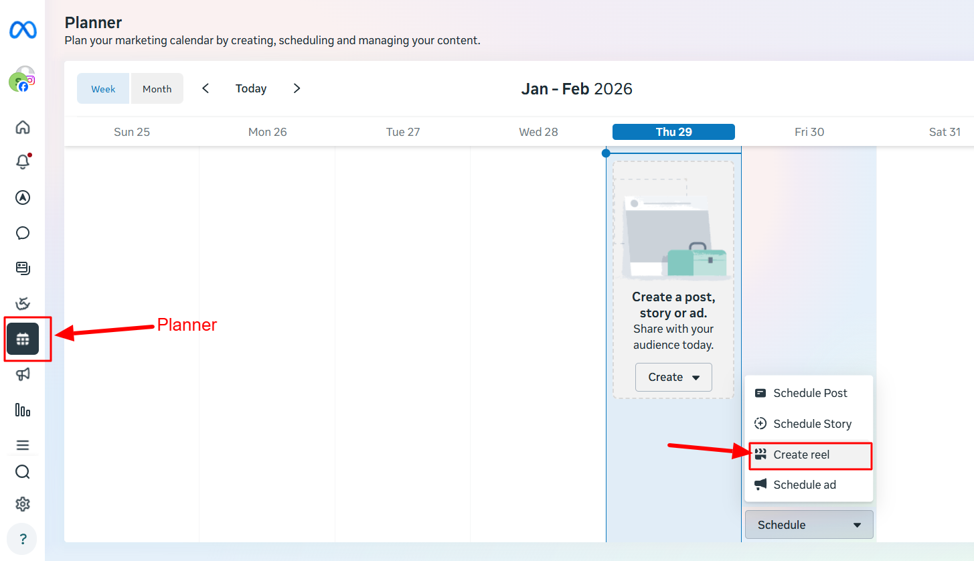Select the Planner calendar icon

click(x=23, y=339)
